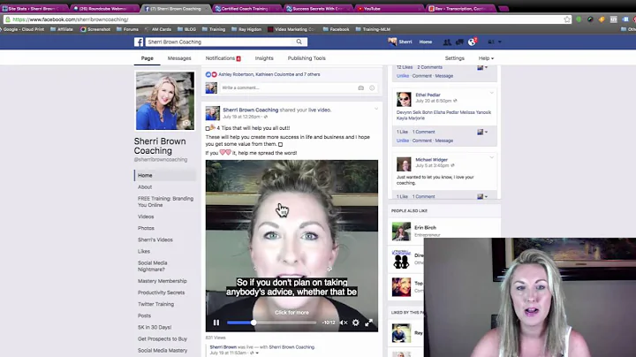Open the Insights page tab

(x=264, y=58)
